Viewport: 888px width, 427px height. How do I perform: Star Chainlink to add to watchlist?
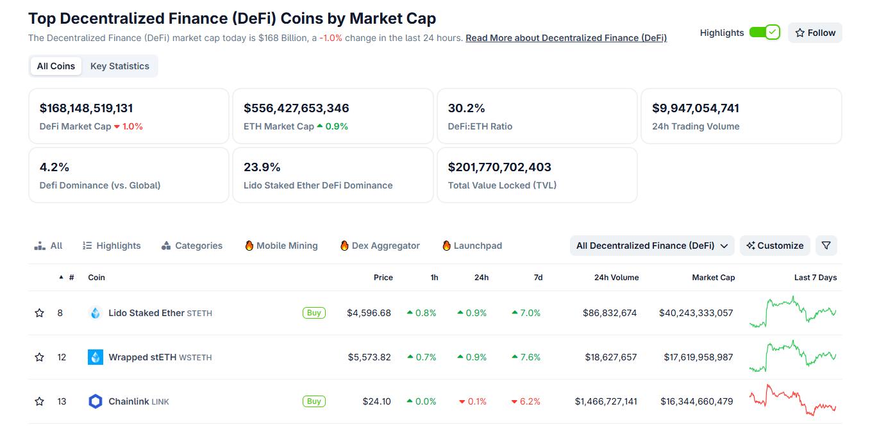(x=40, y=401)
